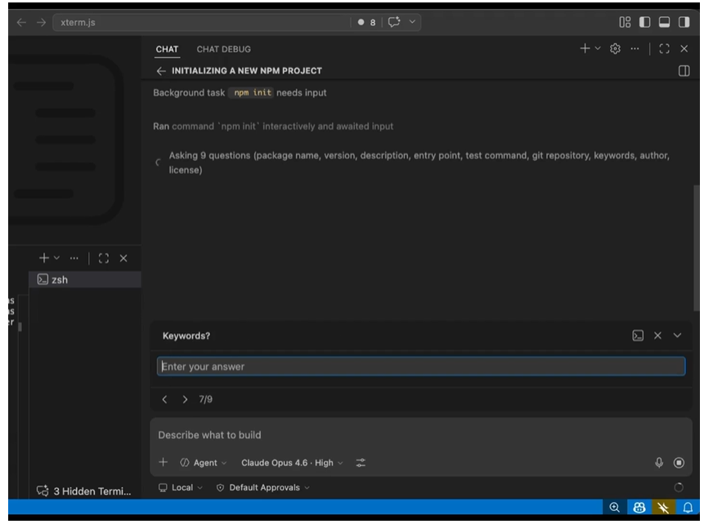Image resolution: width=704 pixels, height=524 pixels.
Task: Go to the previous question
Action: [165, 399]
